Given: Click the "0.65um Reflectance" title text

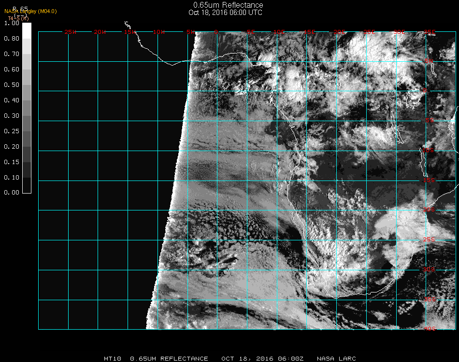Looking at the screenshot, I should (x=228, y=5).
